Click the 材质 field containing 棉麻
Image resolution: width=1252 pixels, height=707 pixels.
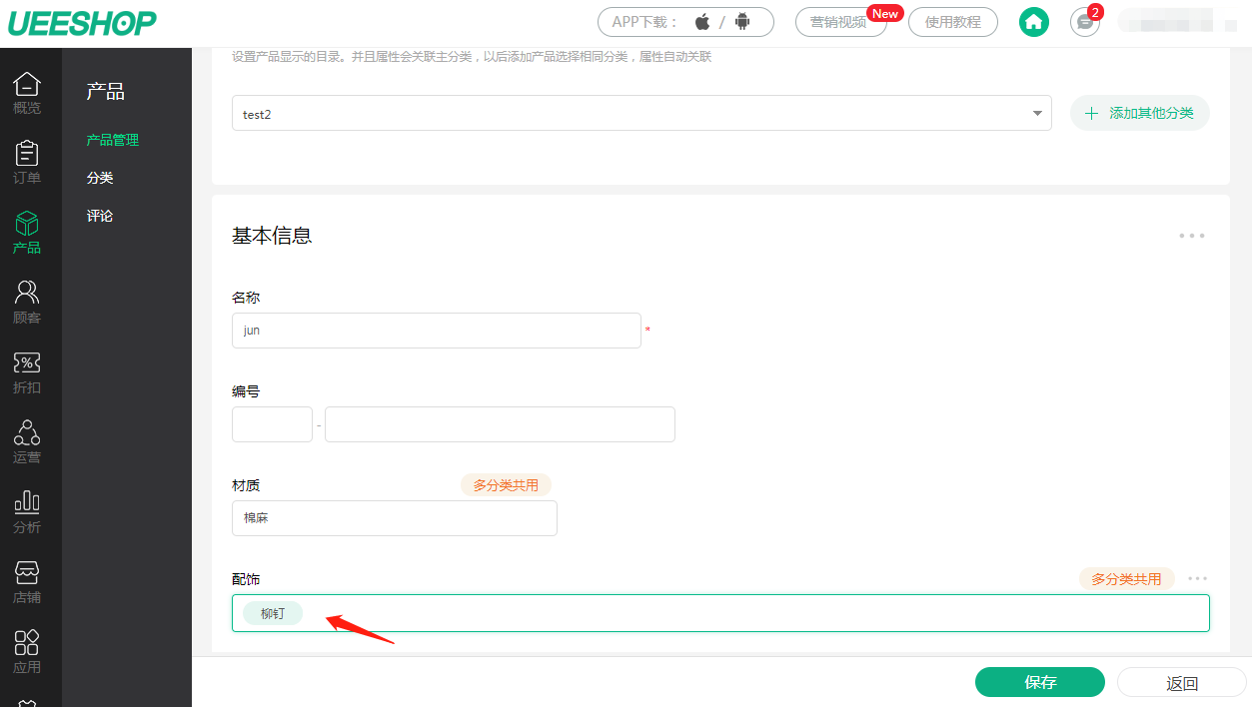[x=395, y=518]
